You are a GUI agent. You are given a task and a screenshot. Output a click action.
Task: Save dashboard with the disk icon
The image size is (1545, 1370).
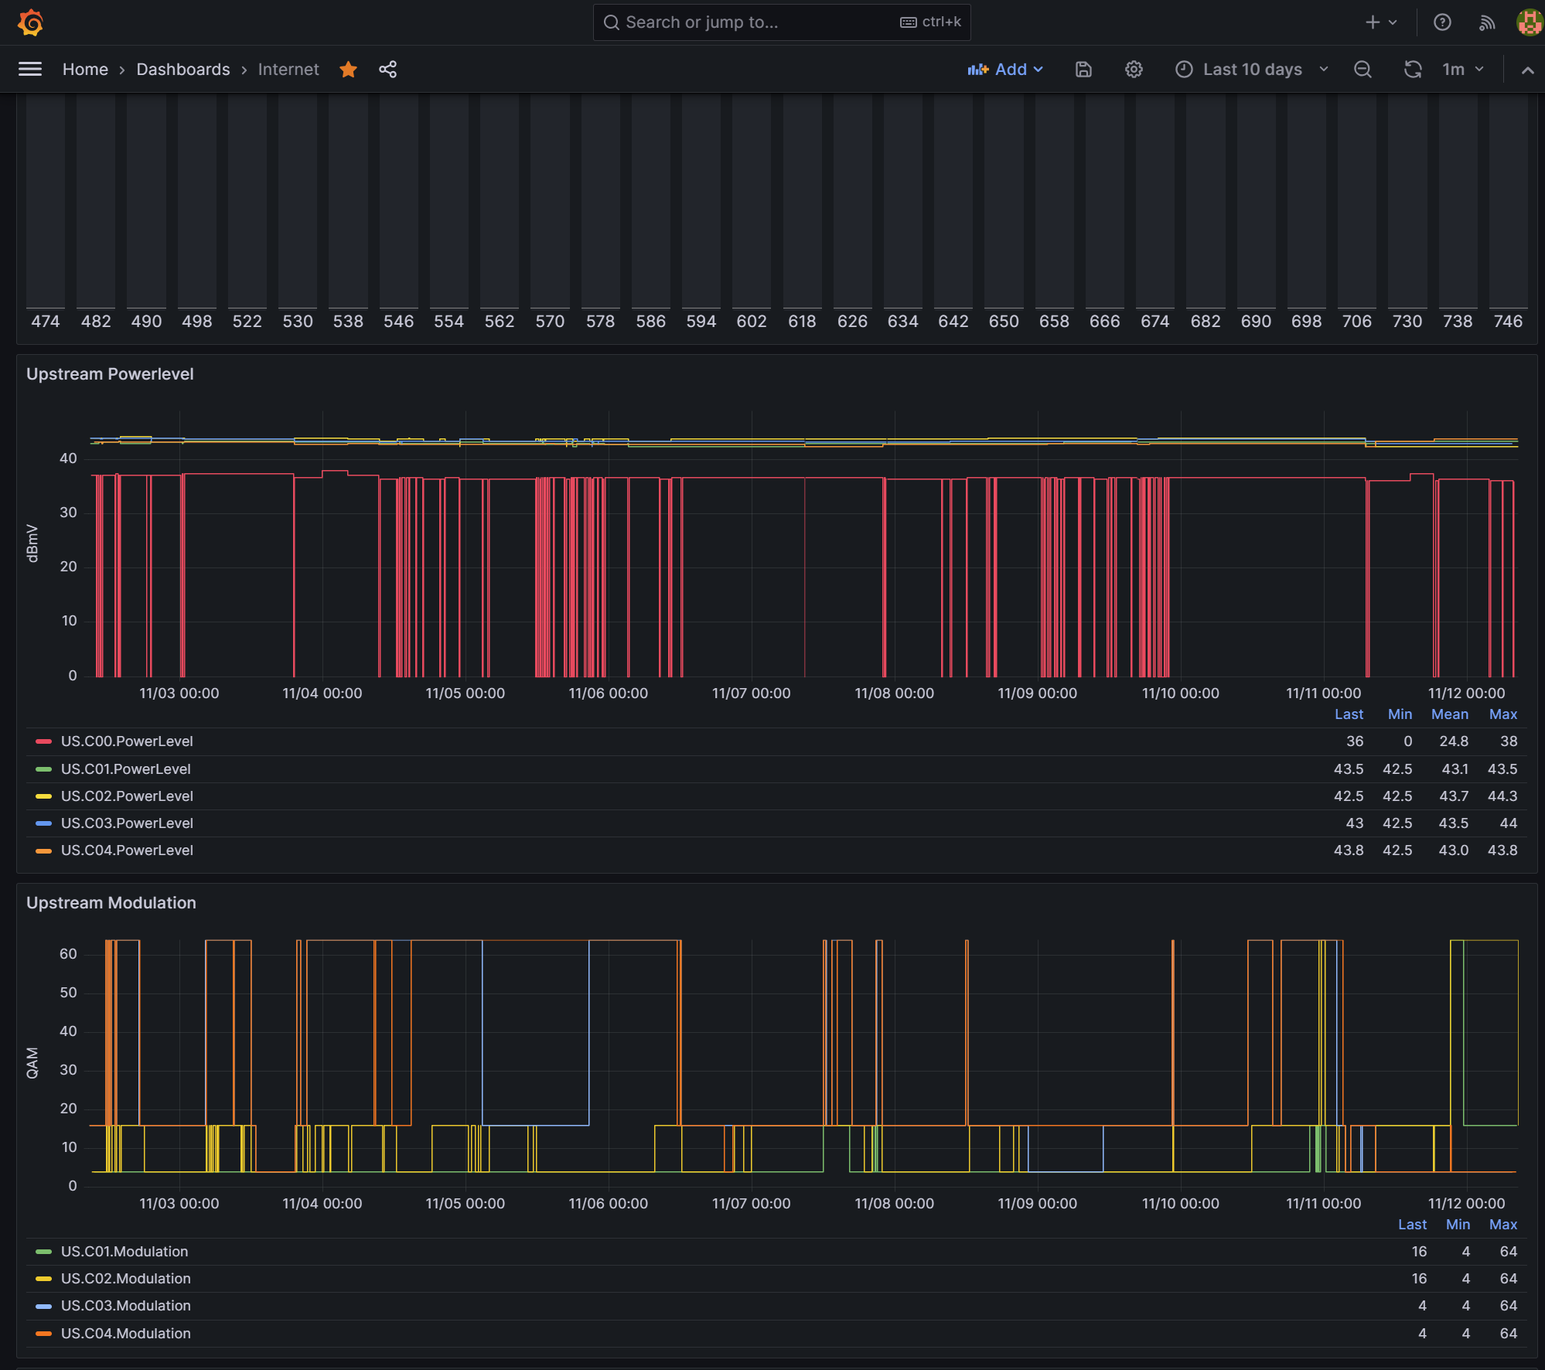[x=1083, y=70]
